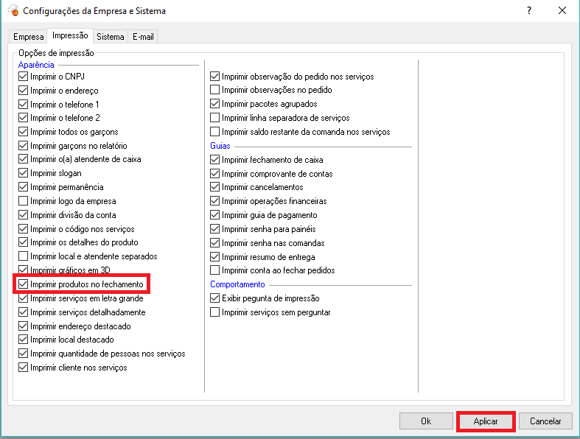Uncheck Imprimir produtos no fechamento
Screen dimensions: 580x439
pyautogui.click(x=24, y=284)
